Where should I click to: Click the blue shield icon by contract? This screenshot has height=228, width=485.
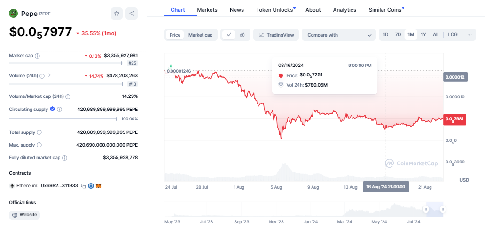click(91, 186)
